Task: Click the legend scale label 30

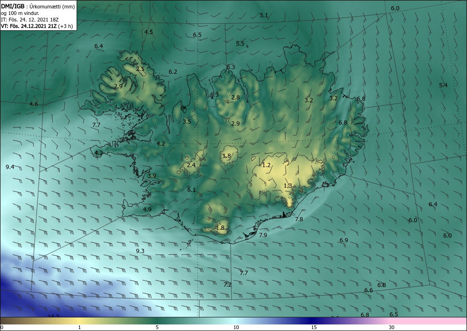Action: [391, 328]
